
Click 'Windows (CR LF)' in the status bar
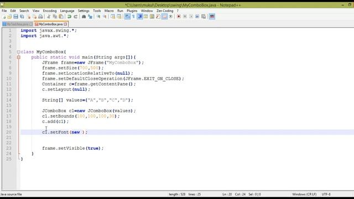304,194
